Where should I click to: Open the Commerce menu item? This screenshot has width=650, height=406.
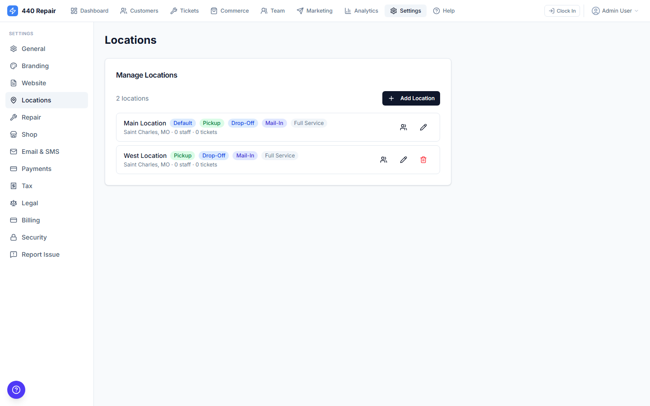tap(230, 11)
